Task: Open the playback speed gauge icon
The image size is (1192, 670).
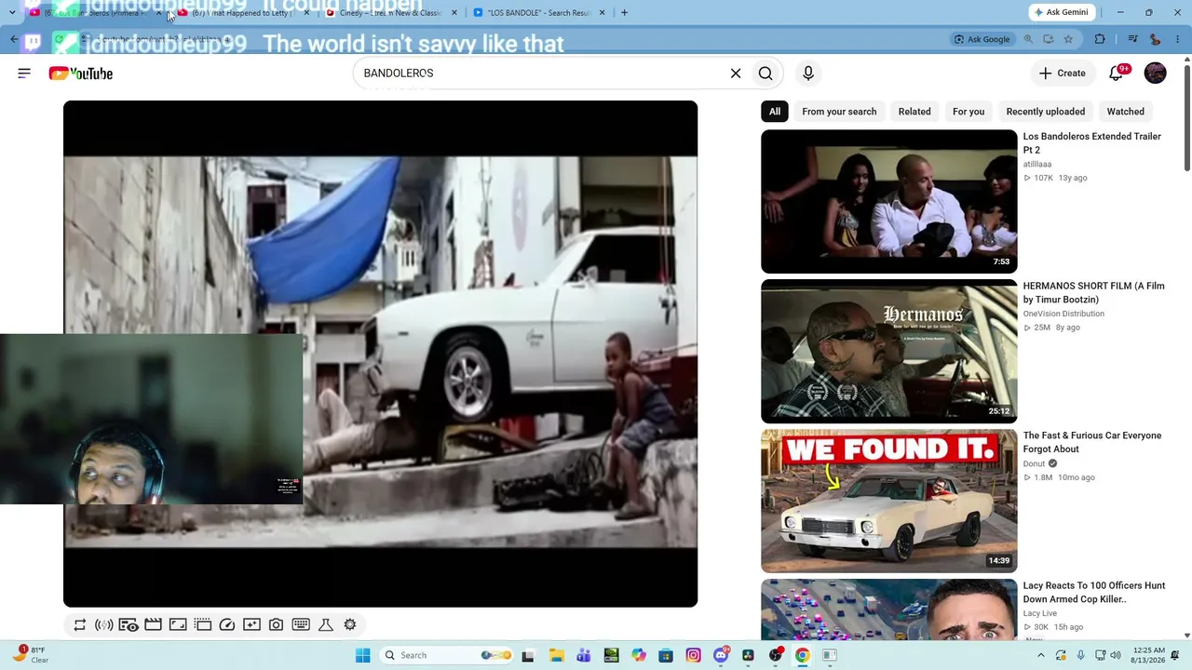Action: [227, 625]
